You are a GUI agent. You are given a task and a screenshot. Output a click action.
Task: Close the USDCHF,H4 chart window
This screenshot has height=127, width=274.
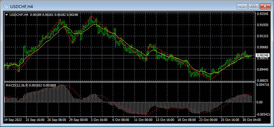coord(265,7)
